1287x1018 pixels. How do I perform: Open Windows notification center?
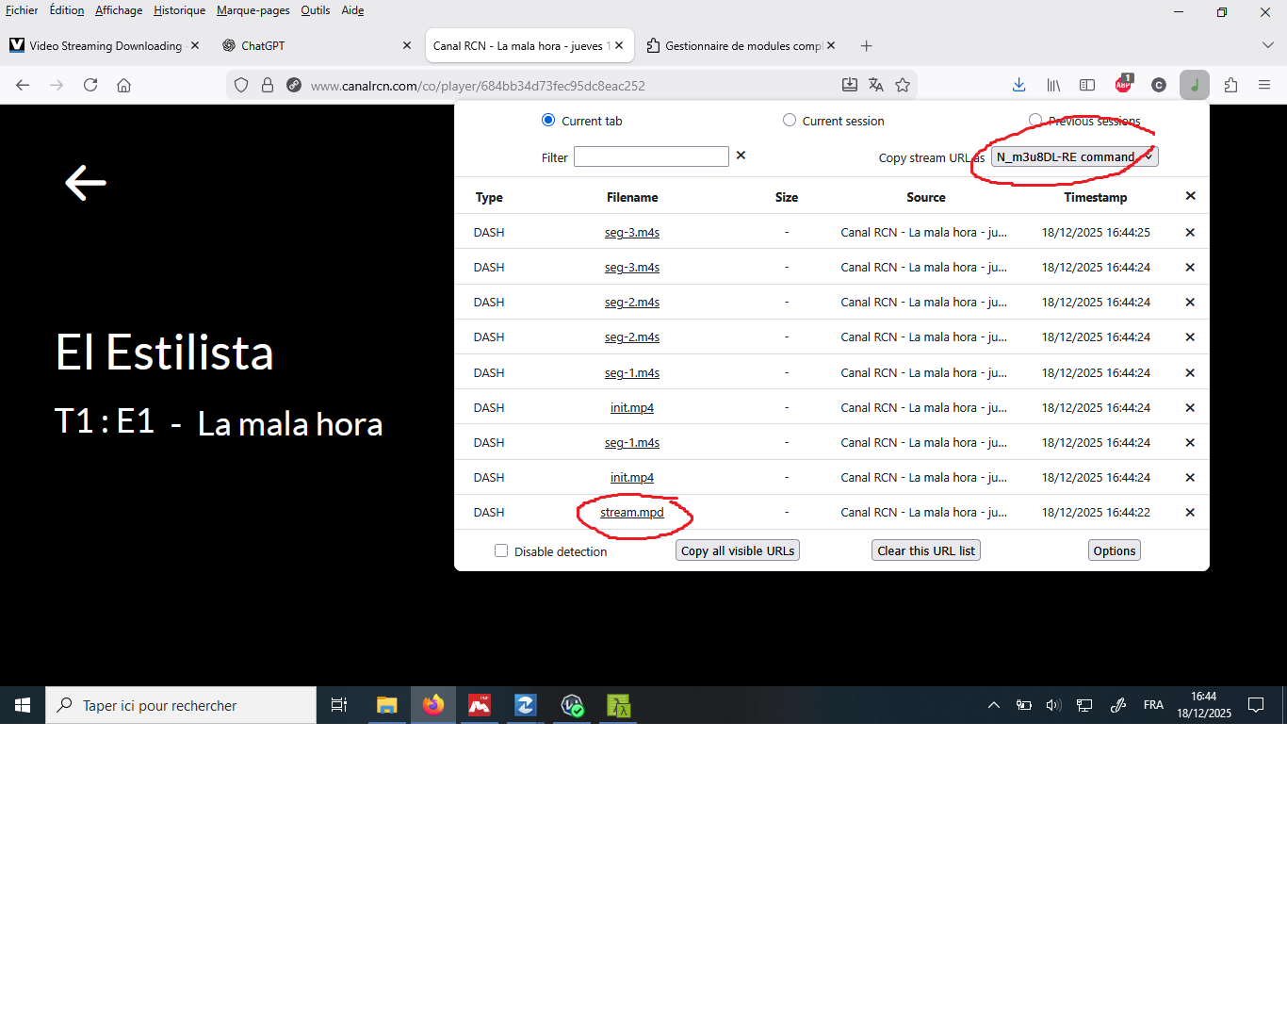pyautogui.click(x=1256, y=705)
